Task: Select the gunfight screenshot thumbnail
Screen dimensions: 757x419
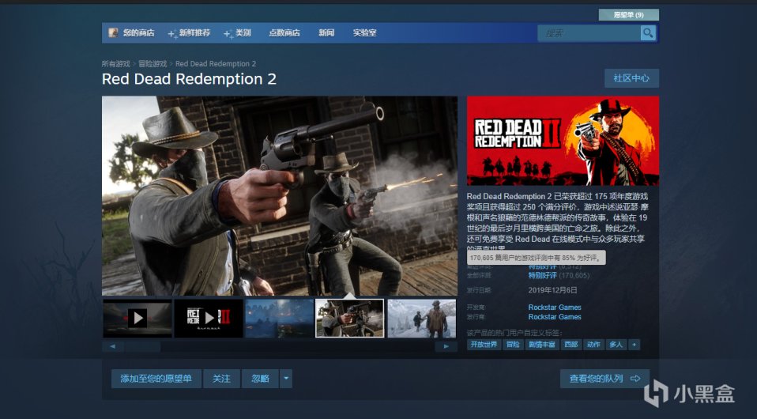Action: pos(349,318)
